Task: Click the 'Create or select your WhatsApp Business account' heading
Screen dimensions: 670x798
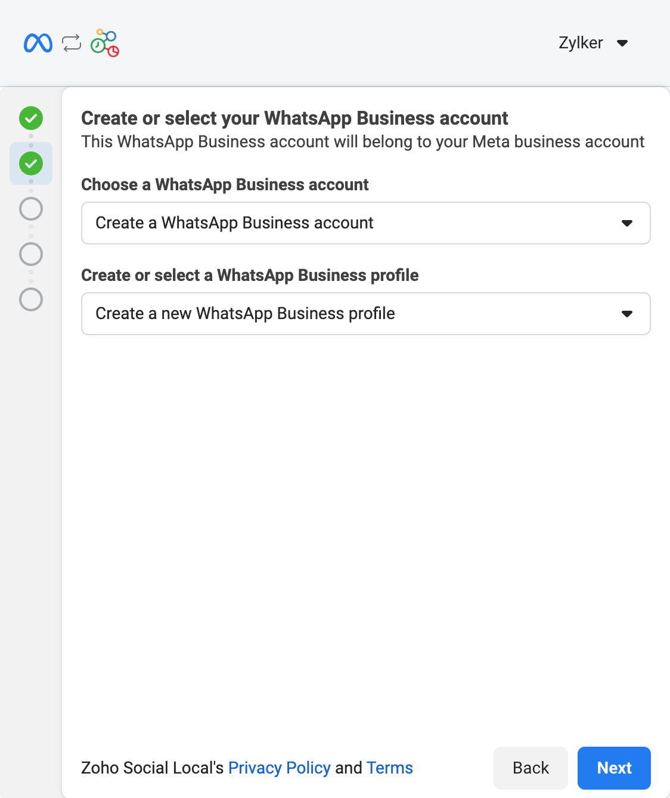Action: click(294, 118)
